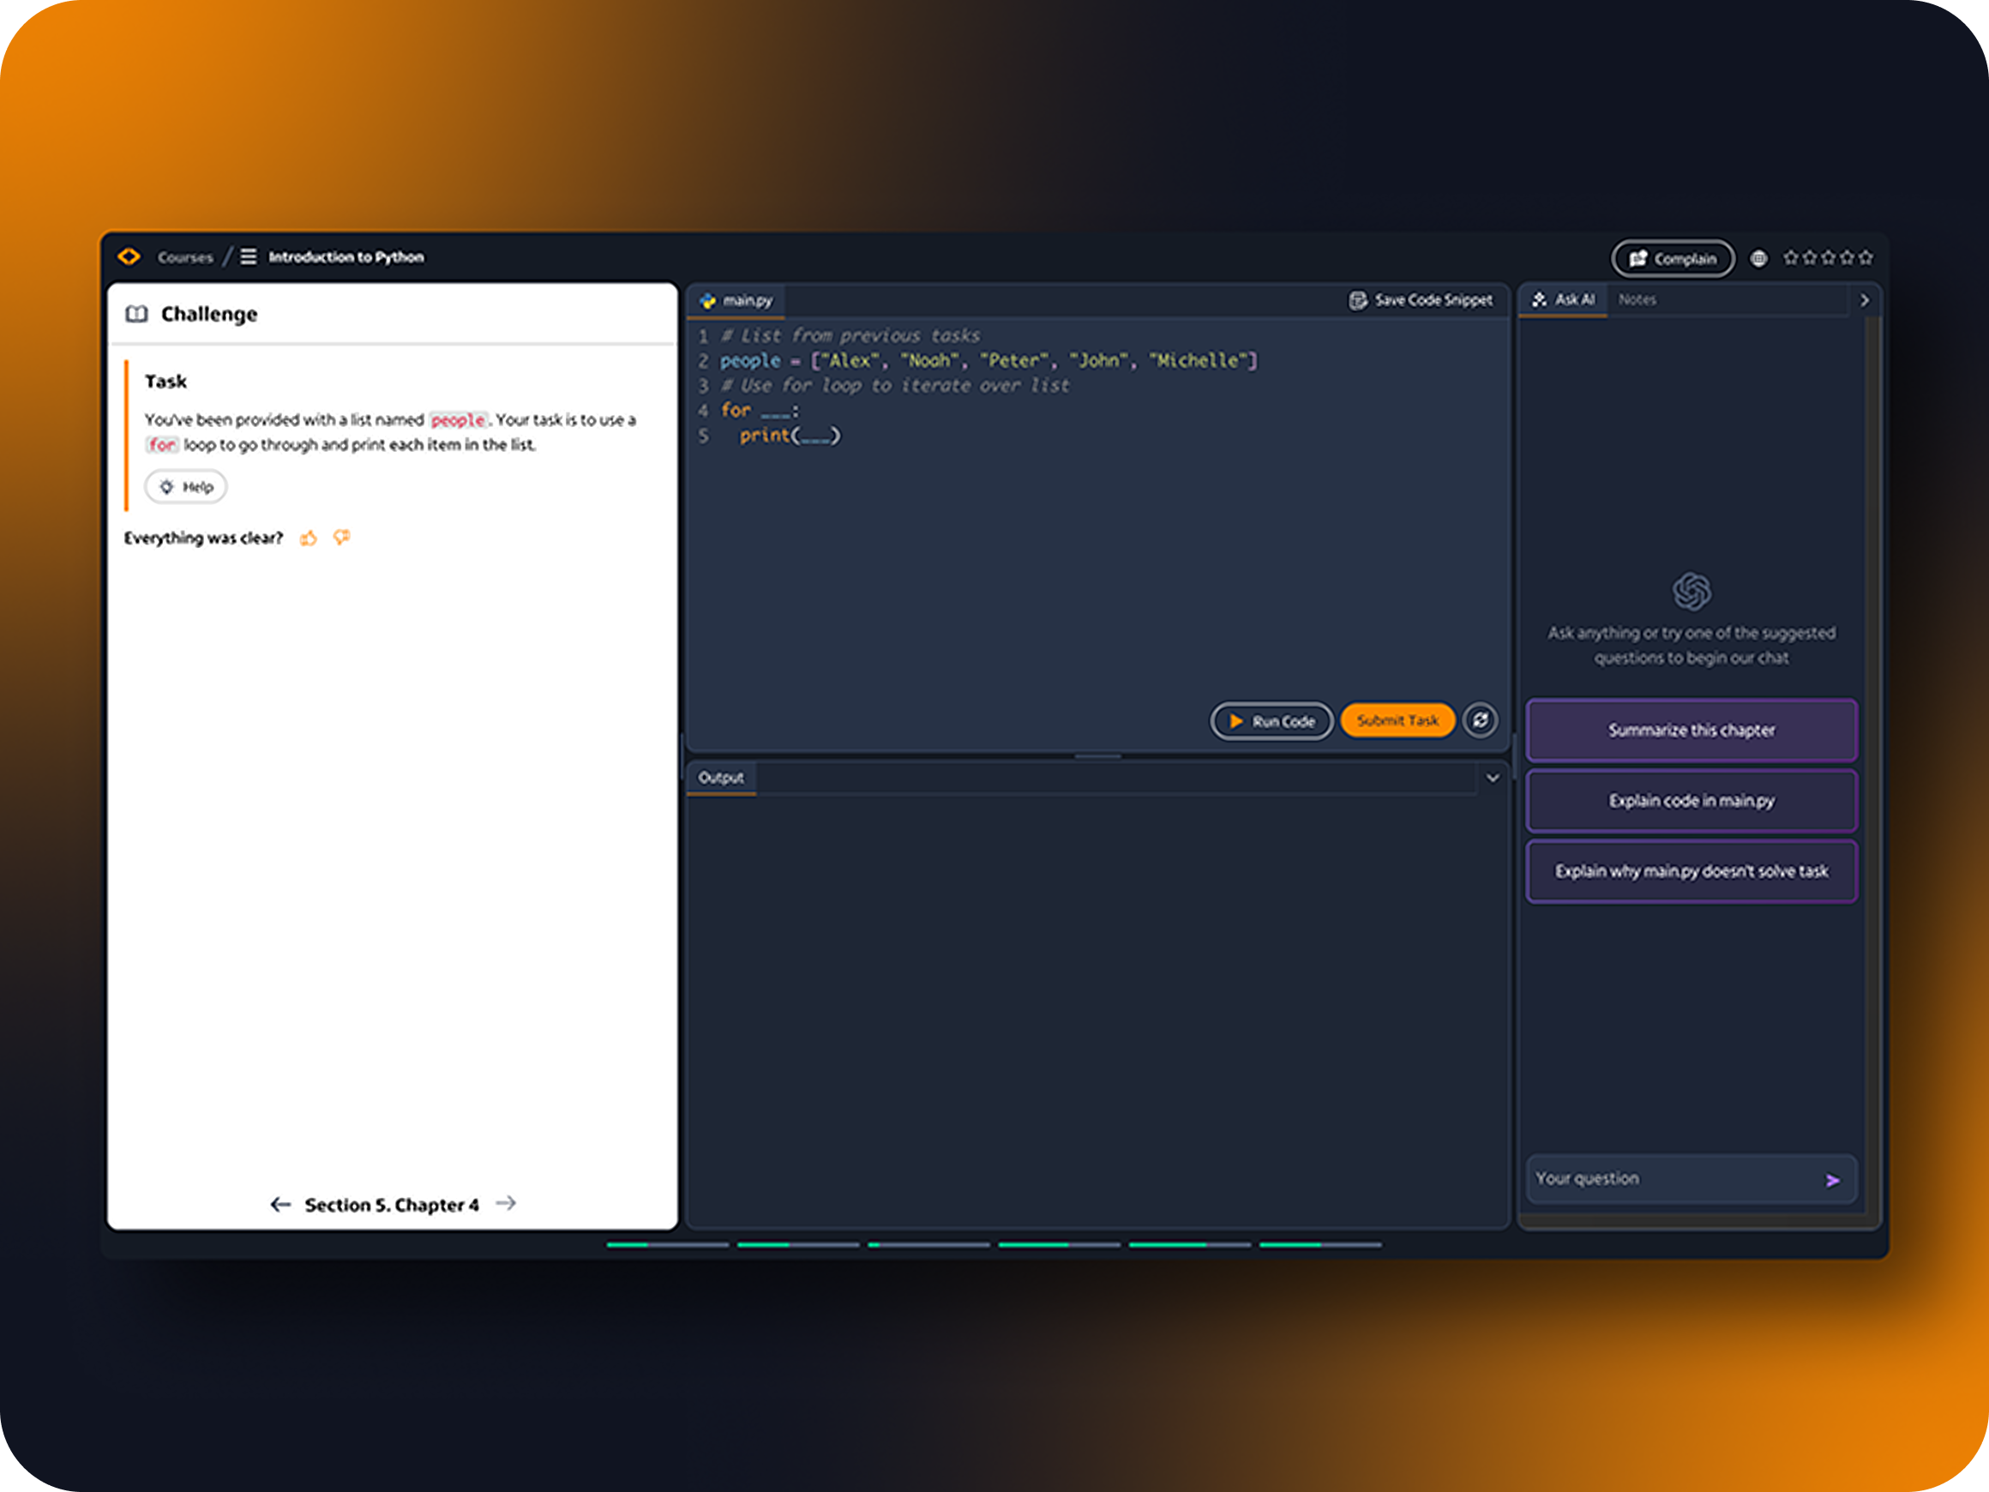This screenshot has height=1492, width=1989.
Task: Click the orange diamond app logo
Action: [129, 256]
